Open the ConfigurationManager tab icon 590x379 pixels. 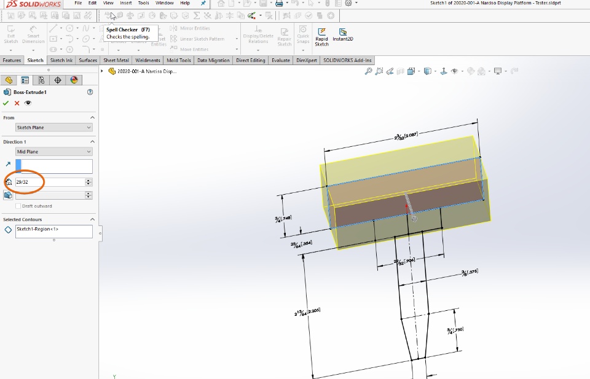41,80
